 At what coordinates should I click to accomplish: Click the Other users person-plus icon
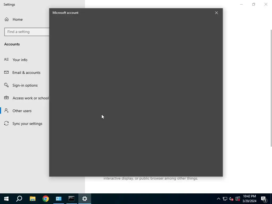6,110
